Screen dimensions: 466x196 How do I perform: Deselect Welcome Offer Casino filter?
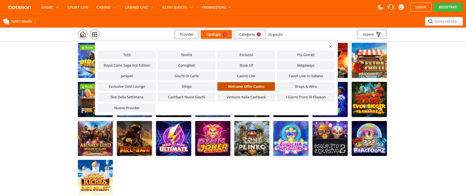tap(246, 87)
